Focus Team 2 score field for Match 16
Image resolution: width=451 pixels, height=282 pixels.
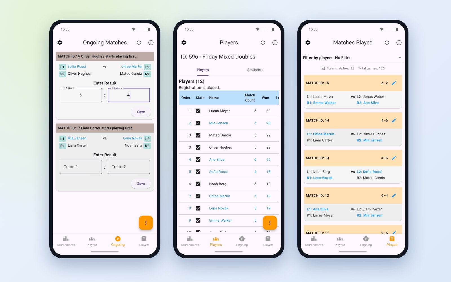[129, 95]
